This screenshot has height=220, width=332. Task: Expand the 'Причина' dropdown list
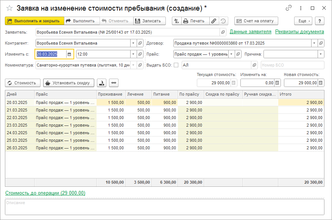pyautogui.click(x=321, y=54)
